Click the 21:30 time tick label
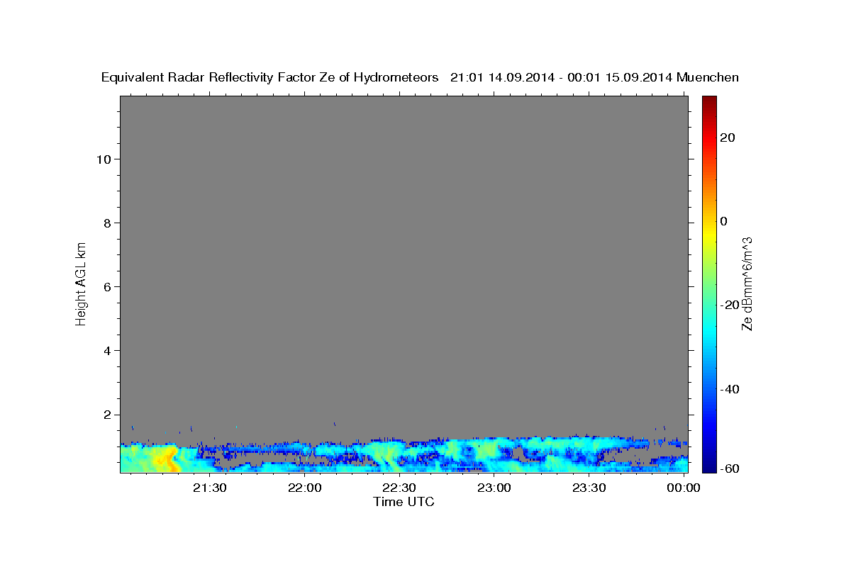This screenshot has width=851, height=567. point(211,488)
